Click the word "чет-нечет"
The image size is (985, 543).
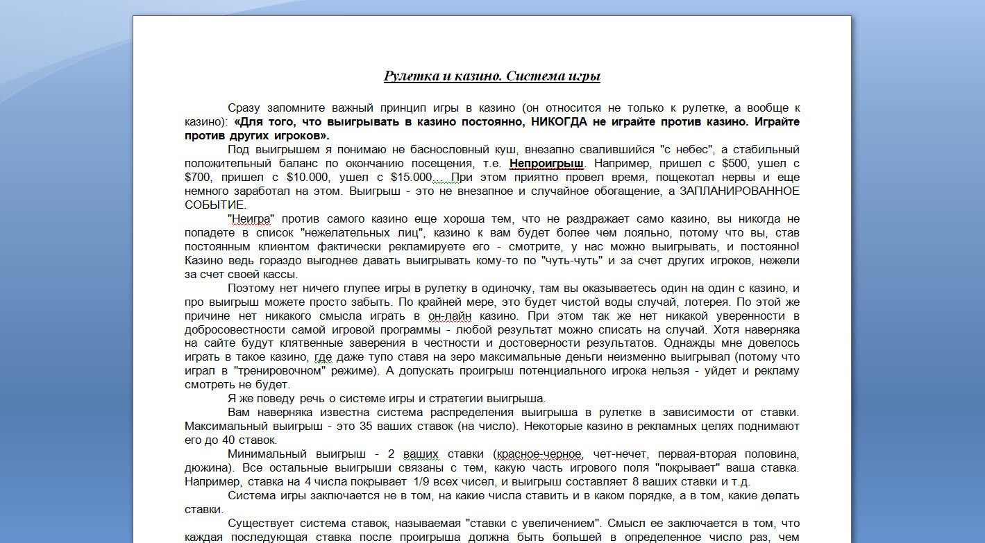(621, 454)
